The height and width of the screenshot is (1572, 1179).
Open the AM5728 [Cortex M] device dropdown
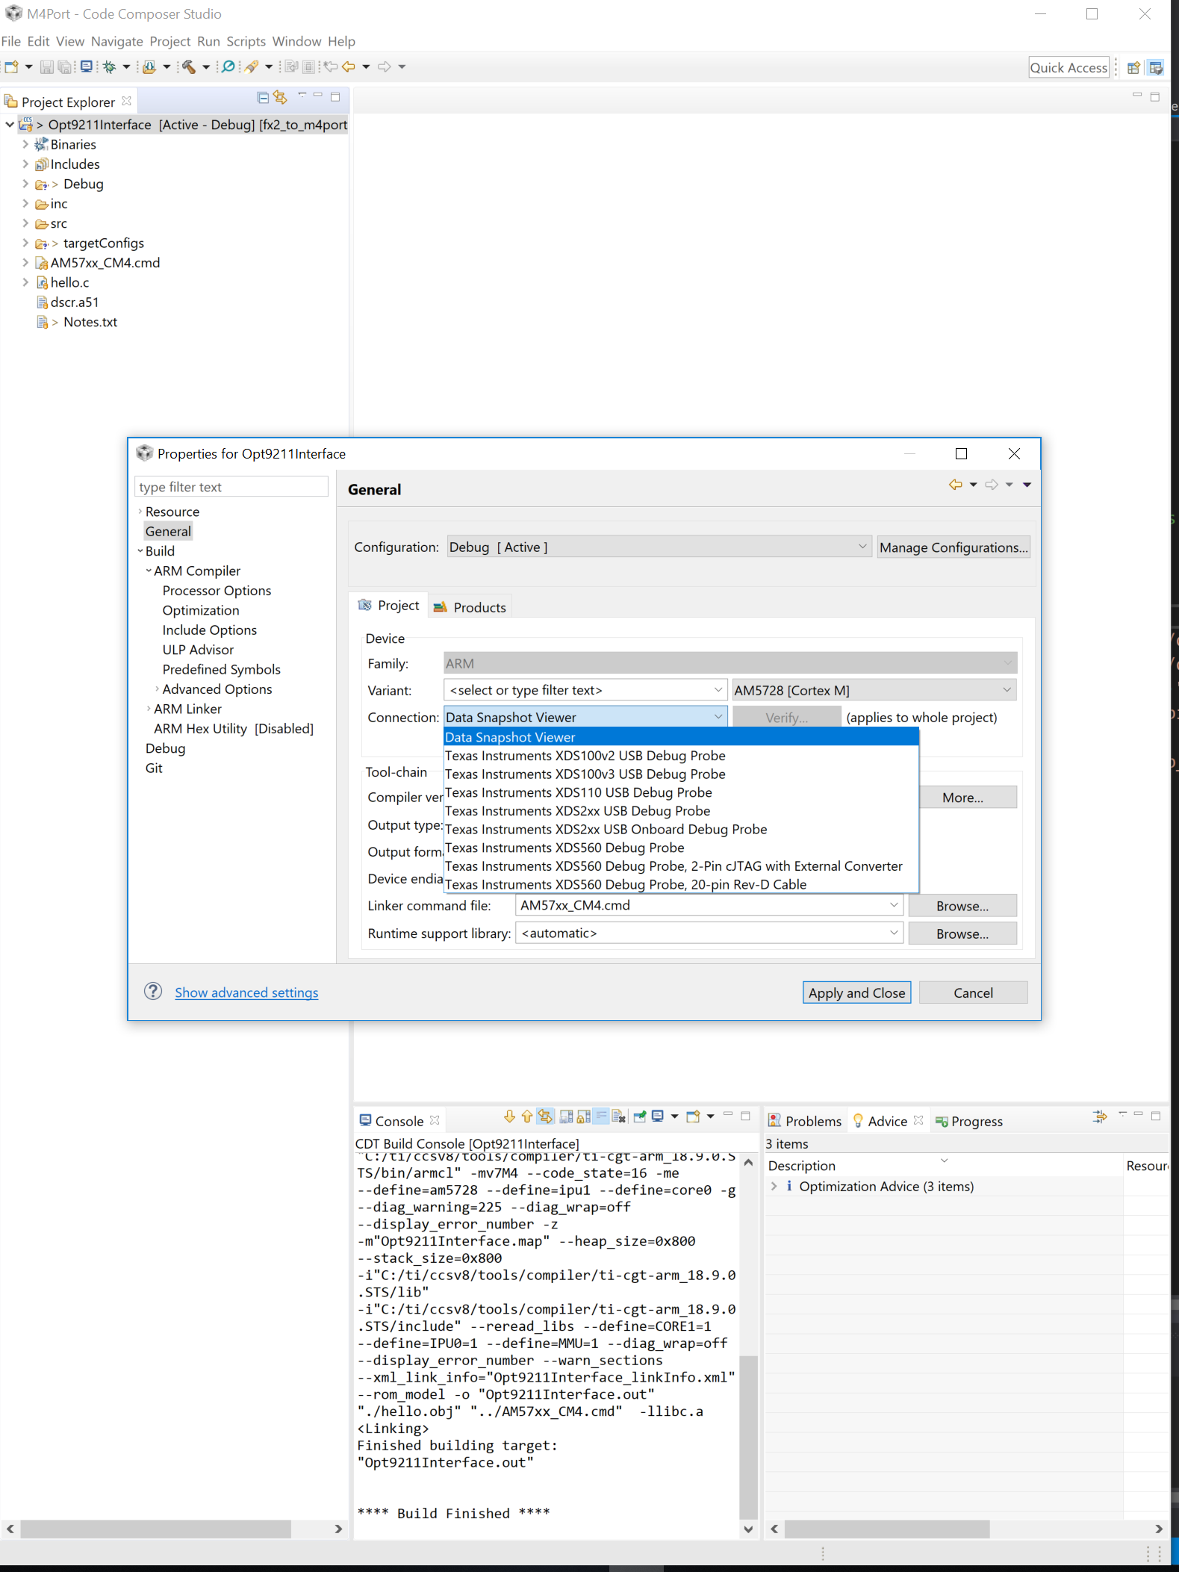click(x=874, y=690)
